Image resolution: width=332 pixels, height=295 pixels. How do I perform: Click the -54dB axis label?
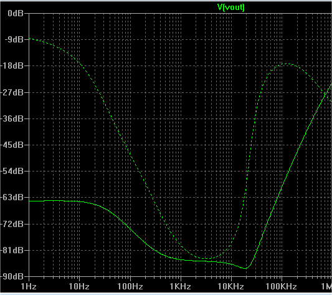tap(12, 171)
